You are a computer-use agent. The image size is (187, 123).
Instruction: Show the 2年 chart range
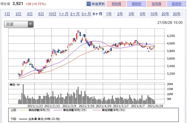120,14
